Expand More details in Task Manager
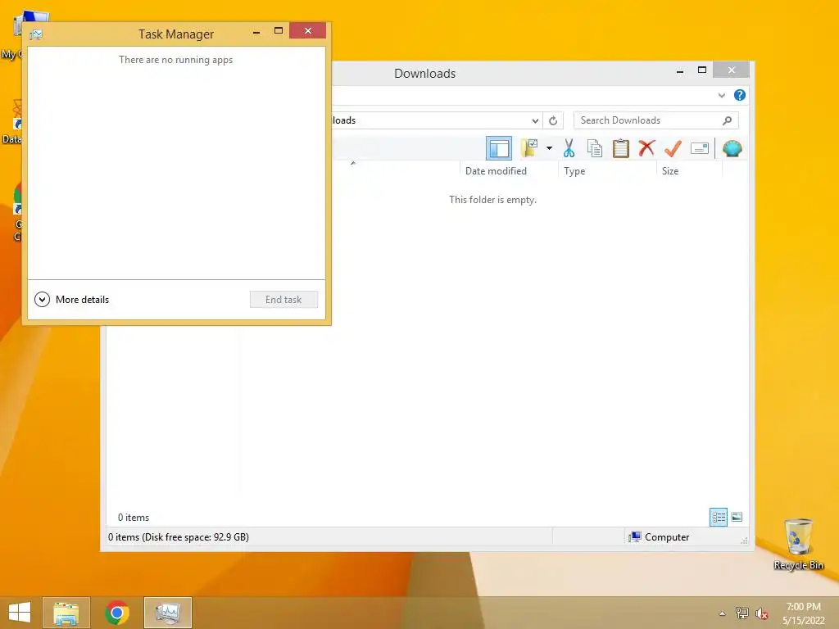 pos(72,300)
